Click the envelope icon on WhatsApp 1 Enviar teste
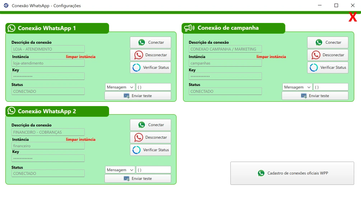The width and height of the screenshot is (361, 220). click(x=126, y=96)
